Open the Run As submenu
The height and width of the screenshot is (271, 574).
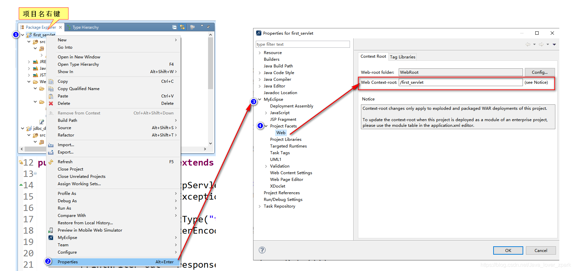point(114,208)
